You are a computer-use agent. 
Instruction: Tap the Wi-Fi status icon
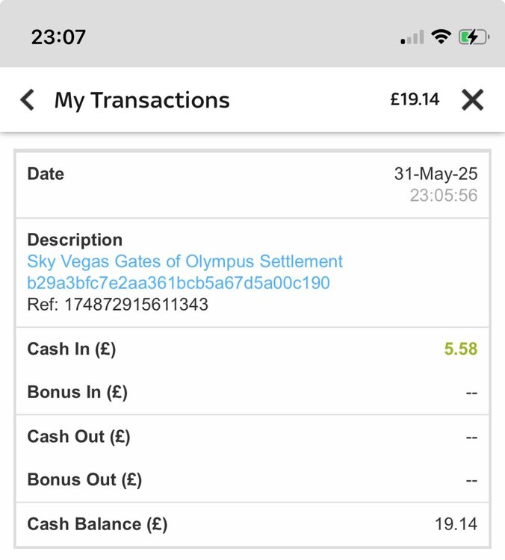pyautogui.click(x=442, y=37)
